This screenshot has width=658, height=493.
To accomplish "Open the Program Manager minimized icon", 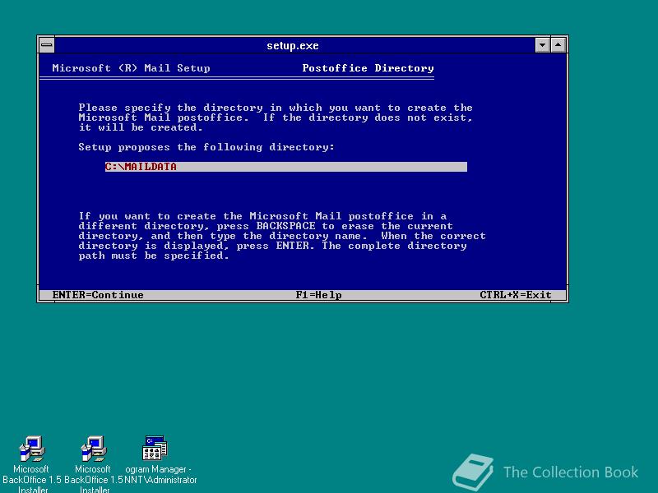I will click(x=155, y=448).
